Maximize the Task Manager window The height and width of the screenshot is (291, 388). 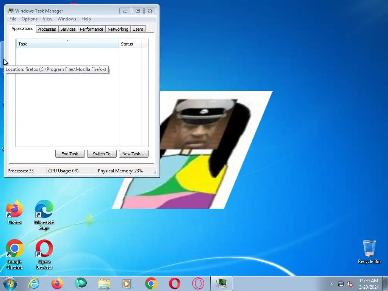(138, 11)
